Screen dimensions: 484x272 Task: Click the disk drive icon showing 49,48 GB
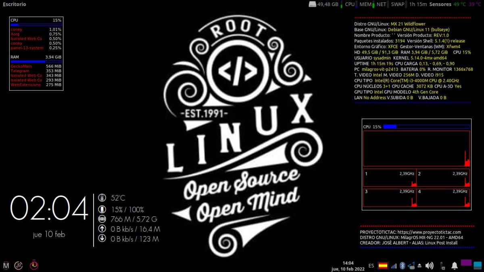pyautogui.click(x=313, y=4)
